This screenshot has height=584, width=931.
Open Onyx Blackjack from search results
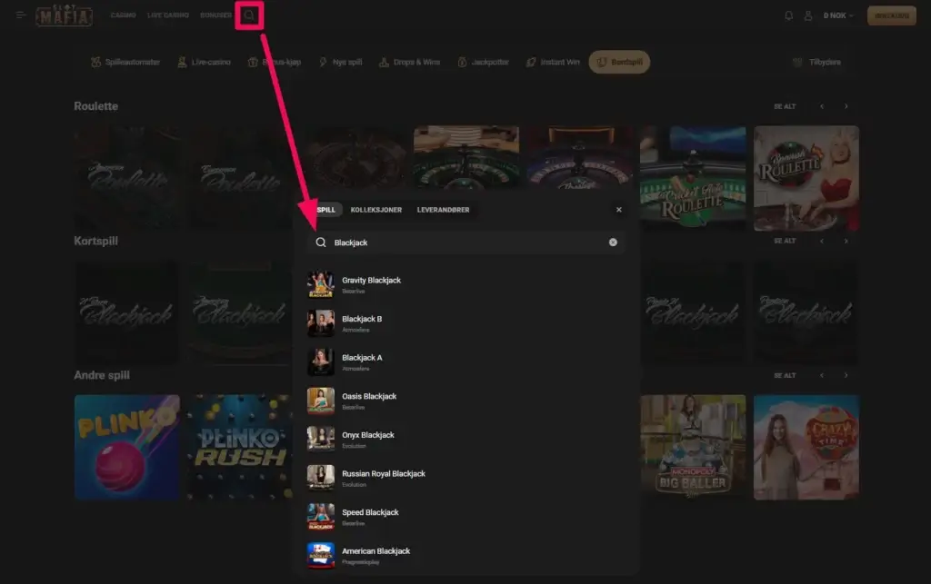[466, 440]
